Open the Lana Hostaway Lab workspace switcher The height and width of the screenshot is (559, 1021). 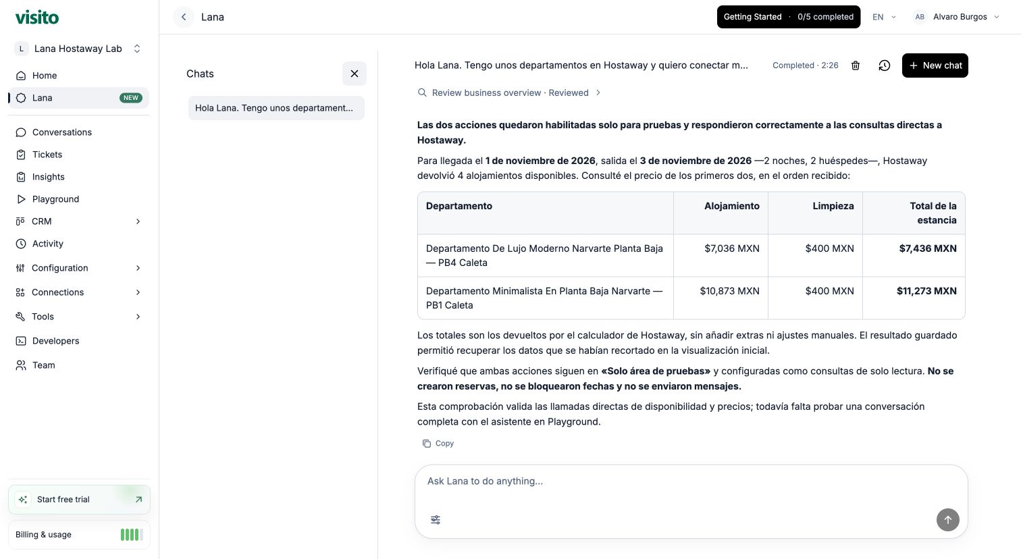(x=79, y=49)
